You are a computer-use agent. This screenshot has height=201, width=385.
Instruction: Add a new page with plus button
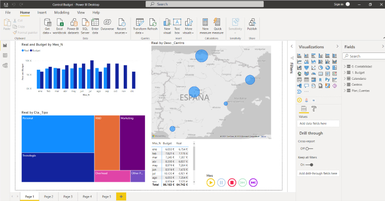(x=121, y=197)
